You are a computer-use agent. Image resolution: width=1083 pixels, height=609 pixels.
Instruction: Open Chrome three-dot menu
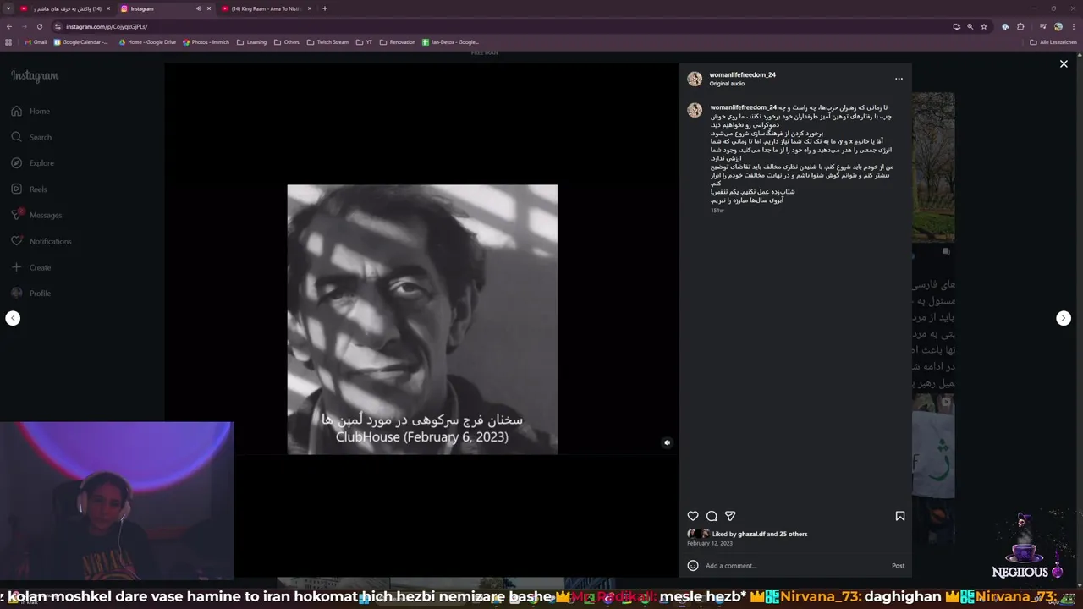point(1072,26)
